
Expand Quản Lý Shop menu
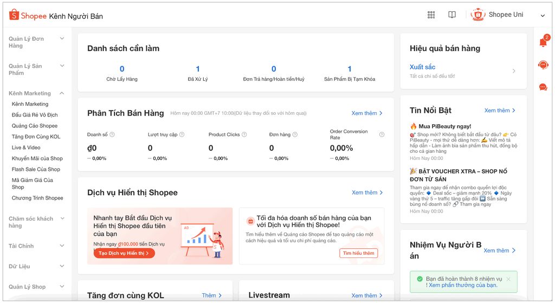click(x=62, y=286)
